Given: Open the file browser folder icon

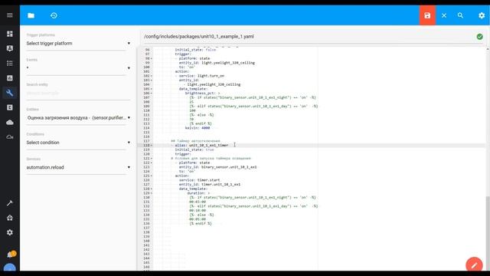Looking at the screenshot, I should (x=31, y=15).
